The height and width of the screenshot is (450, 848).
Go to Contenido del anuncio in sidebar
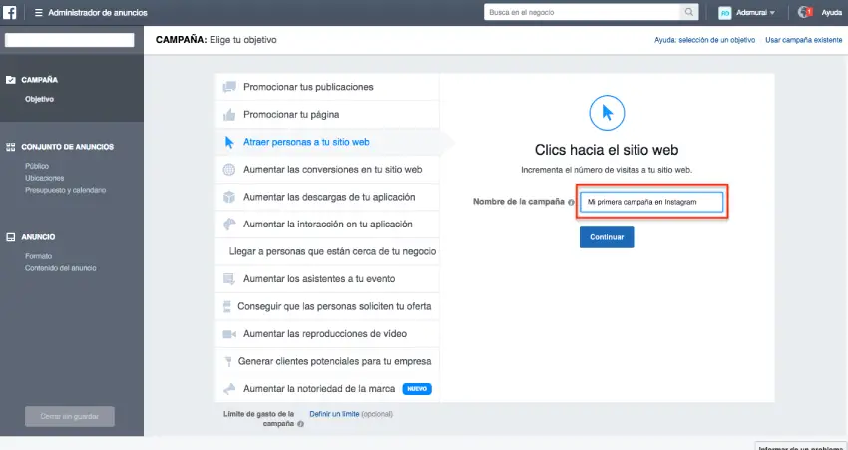(61, 268)
